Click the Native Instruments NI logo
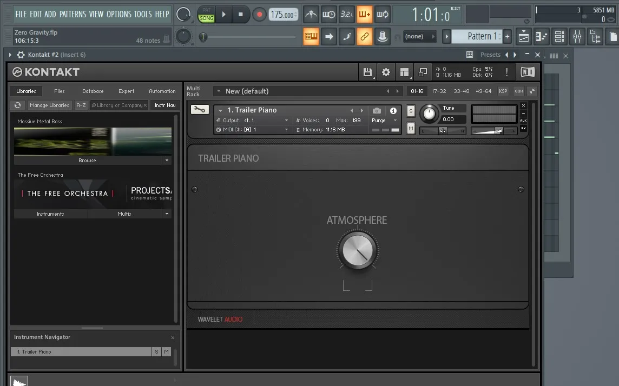 (528, 72)
